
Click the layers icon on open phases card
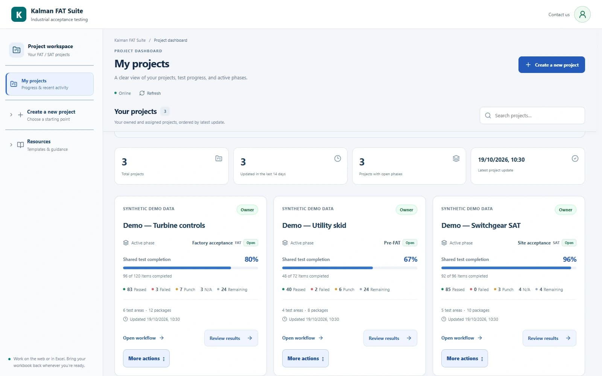point(456,158)
